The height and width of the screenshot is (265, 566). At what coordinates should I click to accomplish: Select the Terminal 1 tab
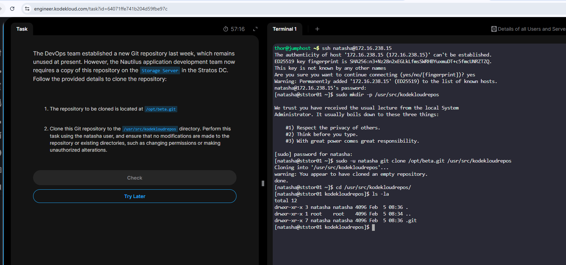[x=285, y=29]
